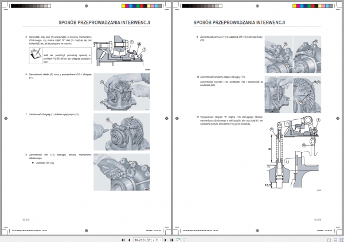Click the step 6 photo of the differential assembly
This screenshot has width=344, height=242.
tap(122, 92)
